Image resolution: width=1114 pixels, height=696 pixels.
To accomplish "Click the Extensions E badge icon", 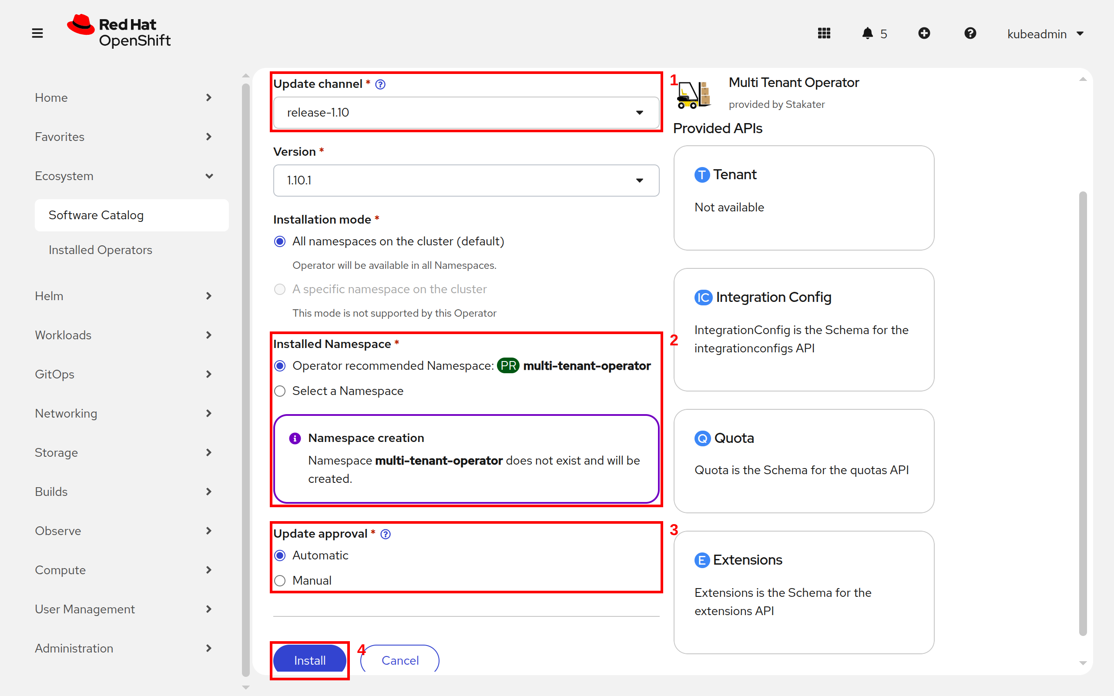I will [x=702, y=560].
